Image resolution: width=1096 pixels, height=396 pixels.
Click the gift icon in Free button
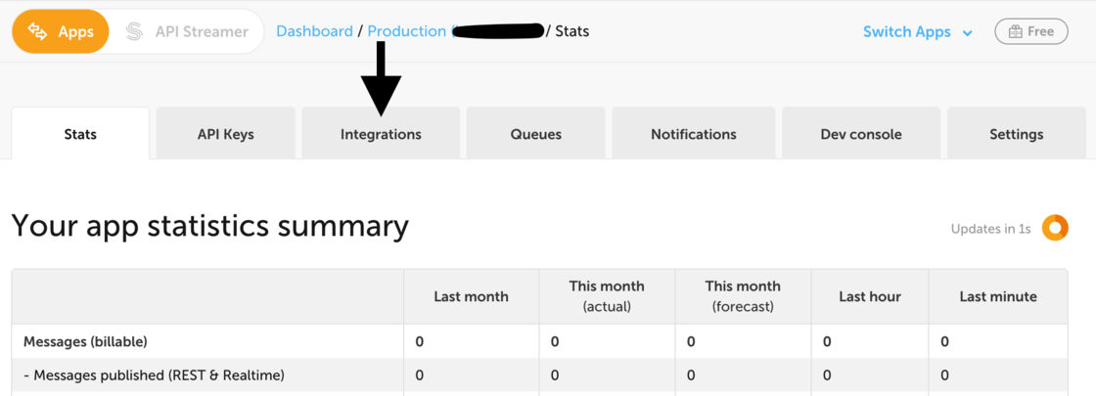(x=1014, y=31)
